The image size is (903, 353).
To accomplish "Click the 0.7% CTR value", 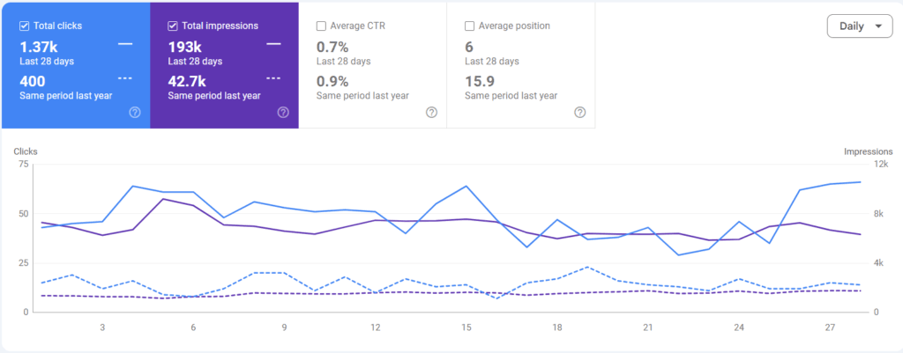I will (x=332, y=48).
